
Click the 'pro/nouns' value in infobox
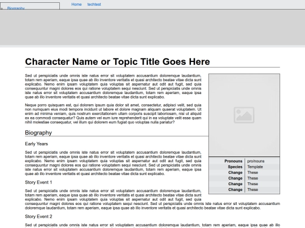[x=256, y=161]
